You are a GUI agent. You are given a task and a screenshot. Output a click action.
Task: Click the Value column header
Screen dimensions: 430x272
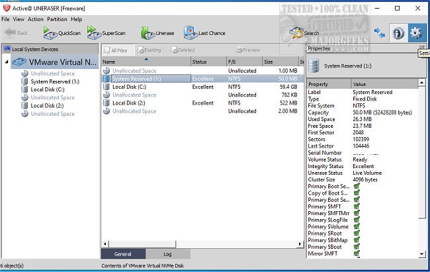coord(384,84)
